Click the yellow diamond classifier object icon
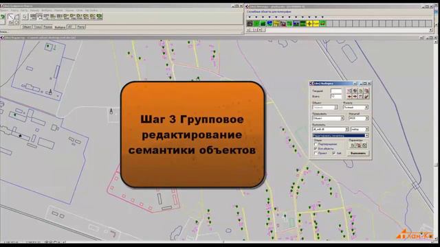The height and width of the screenshot is (247, 440). tap(309, 23)
